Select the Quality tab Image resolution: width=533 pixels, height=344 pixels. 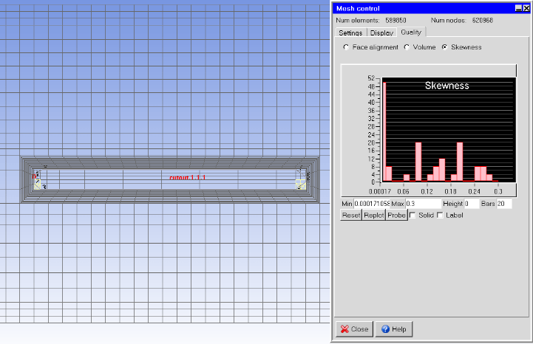pos(411,32)
